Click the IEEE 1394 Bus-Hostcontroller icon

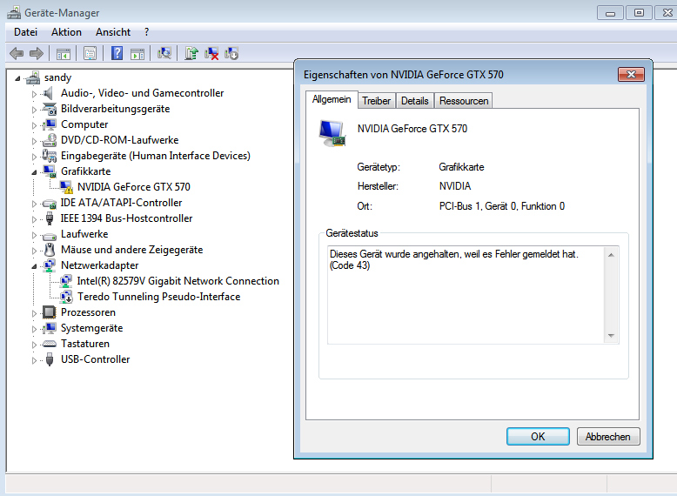(50, 218)
